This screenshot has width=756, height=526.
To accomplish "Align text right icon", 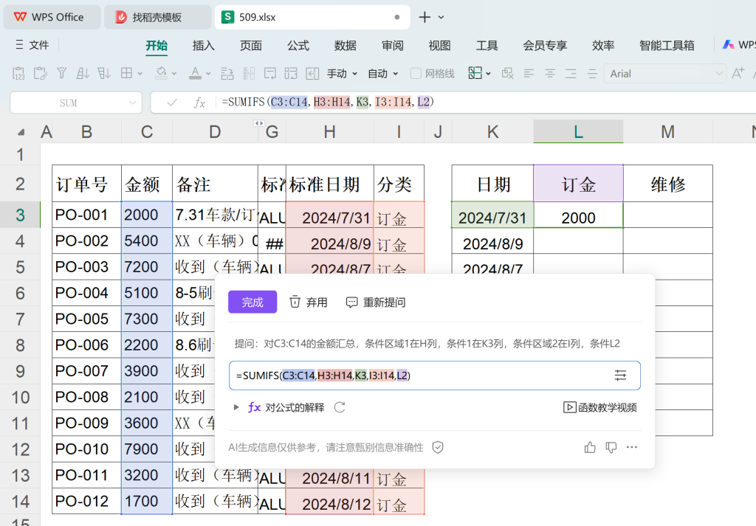I will coord(571,73).
